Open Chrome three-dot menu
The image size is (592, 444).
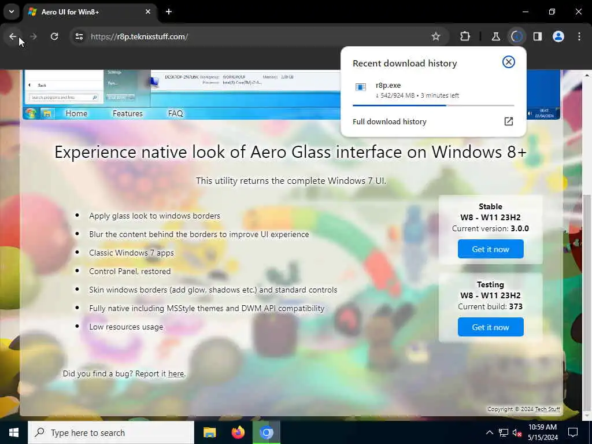pyautogui.click(x=579, y=36)
